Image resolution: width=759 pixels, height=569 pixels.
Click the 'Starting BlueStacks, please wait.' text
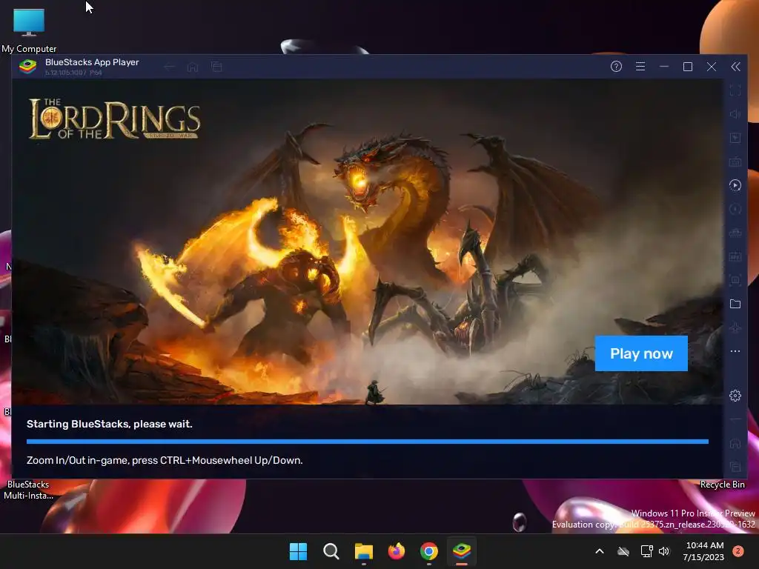coord(110,424)
